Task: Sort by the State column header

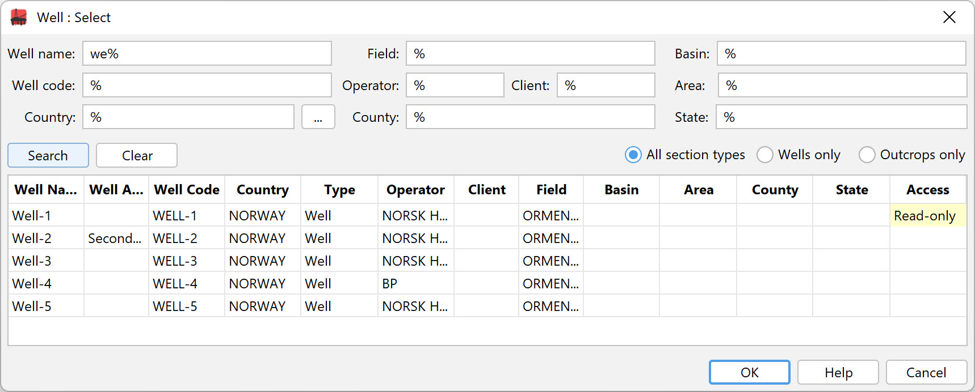Action: coord(851,190)
